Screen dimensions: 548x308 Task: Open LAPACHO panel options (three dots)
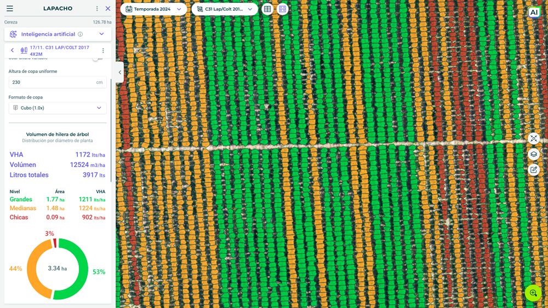(97, 9)
